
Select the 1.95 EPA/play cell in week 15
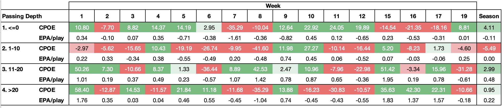[387, 79]
